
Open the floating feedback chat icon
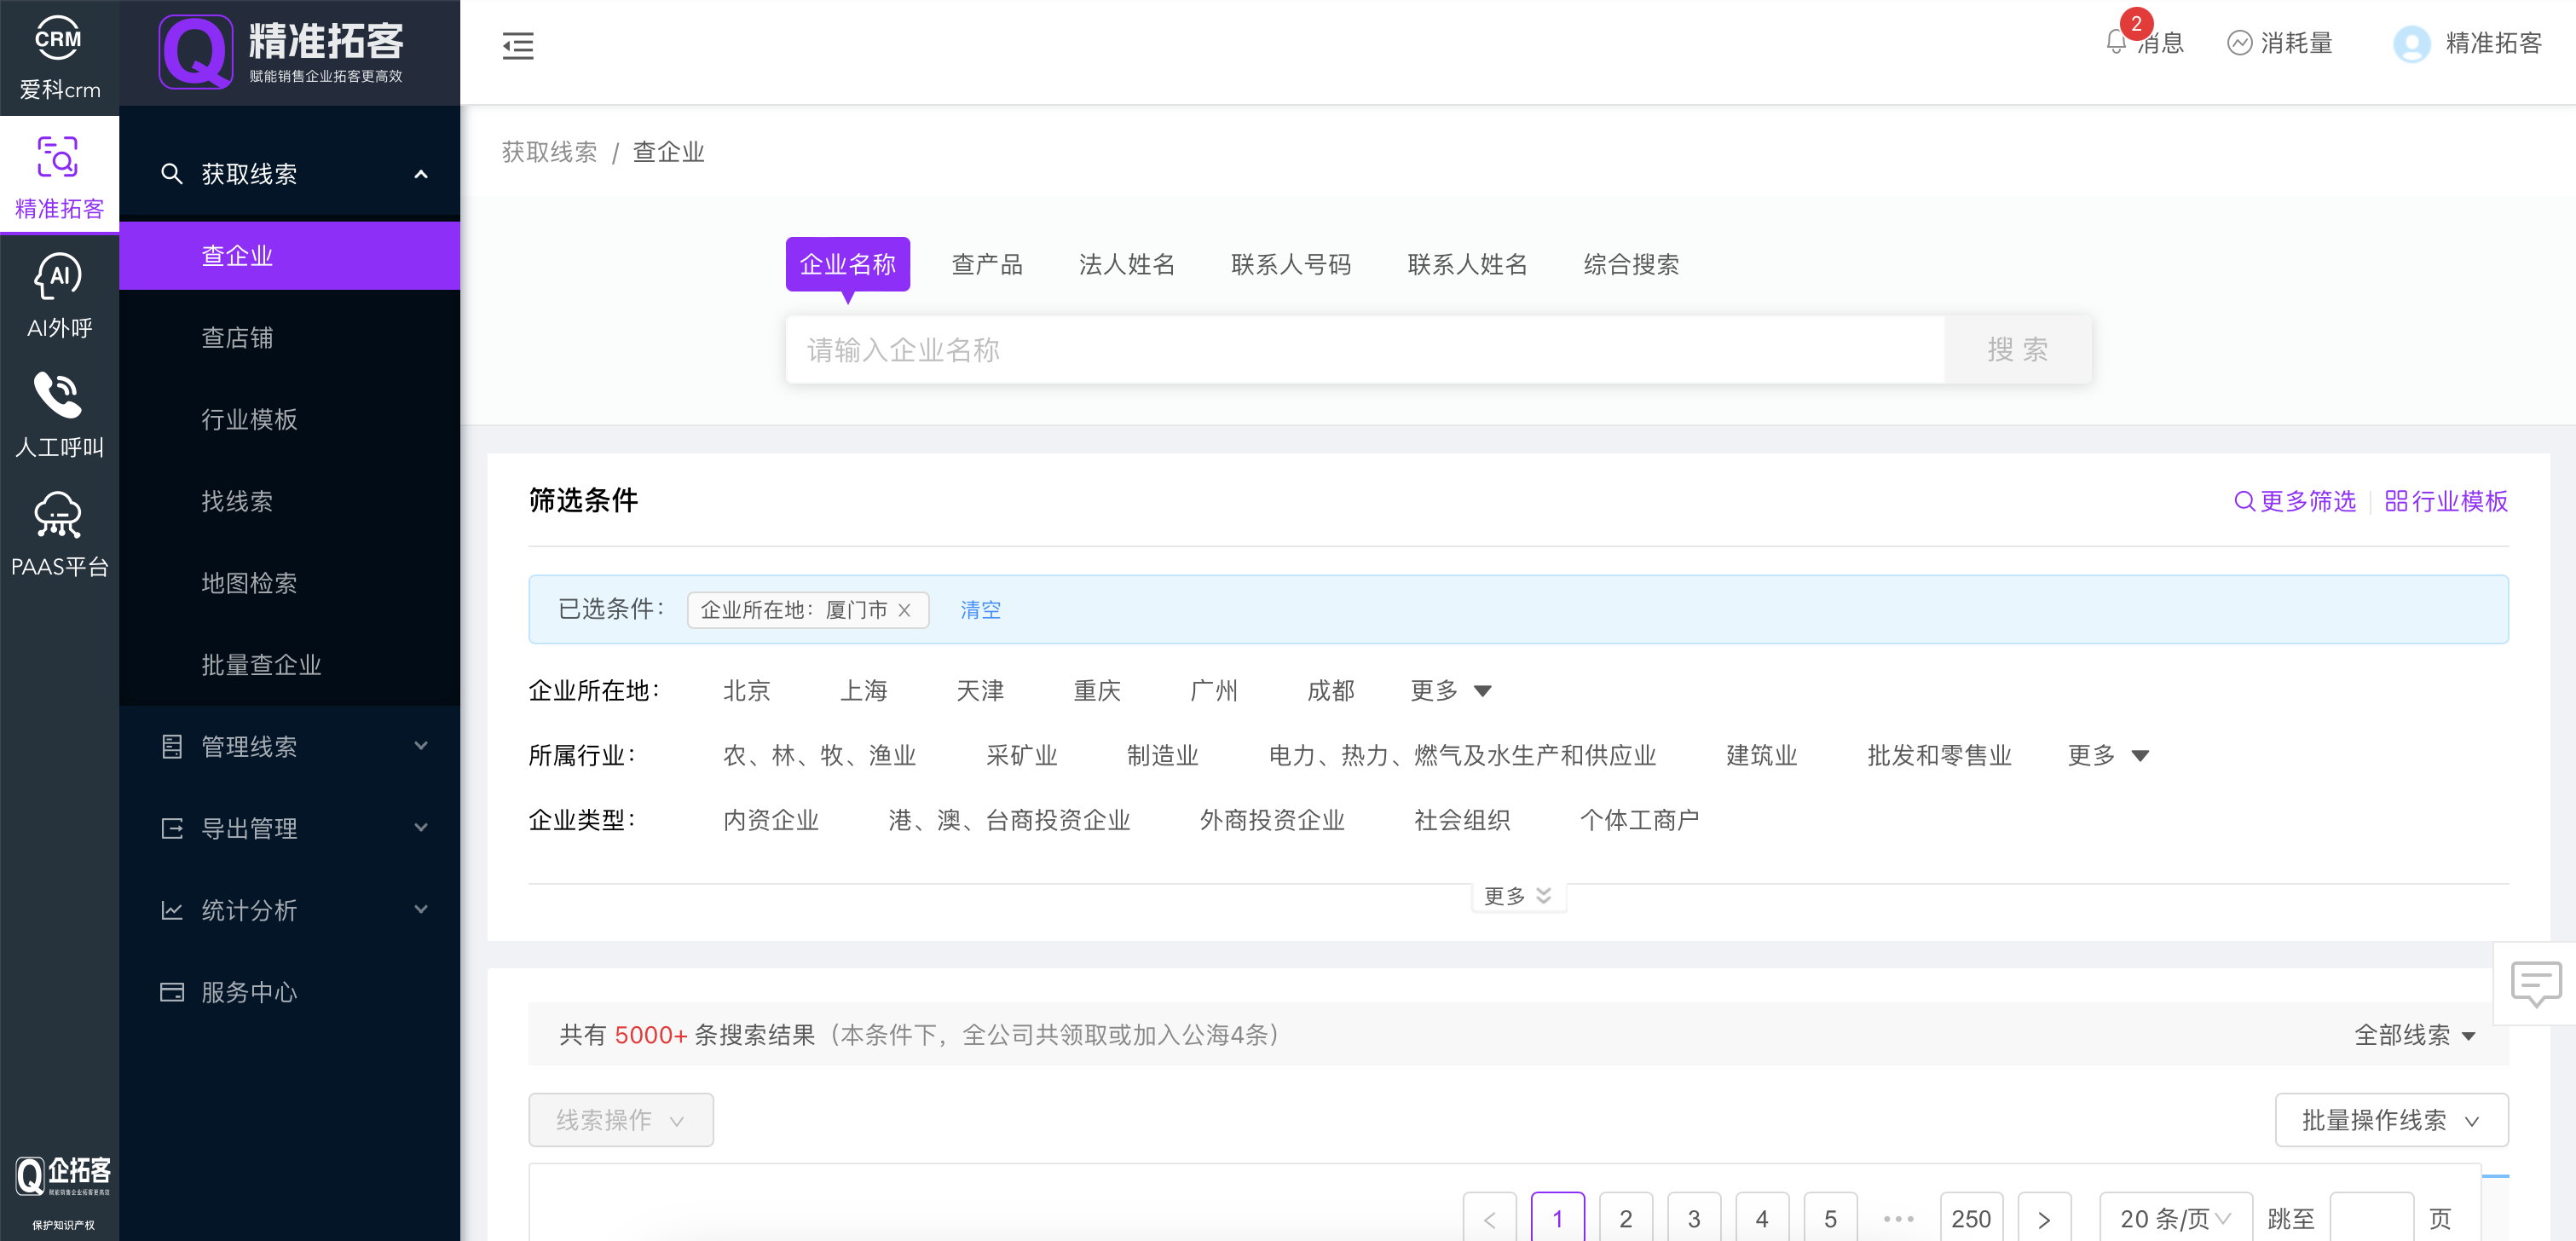2535,983
